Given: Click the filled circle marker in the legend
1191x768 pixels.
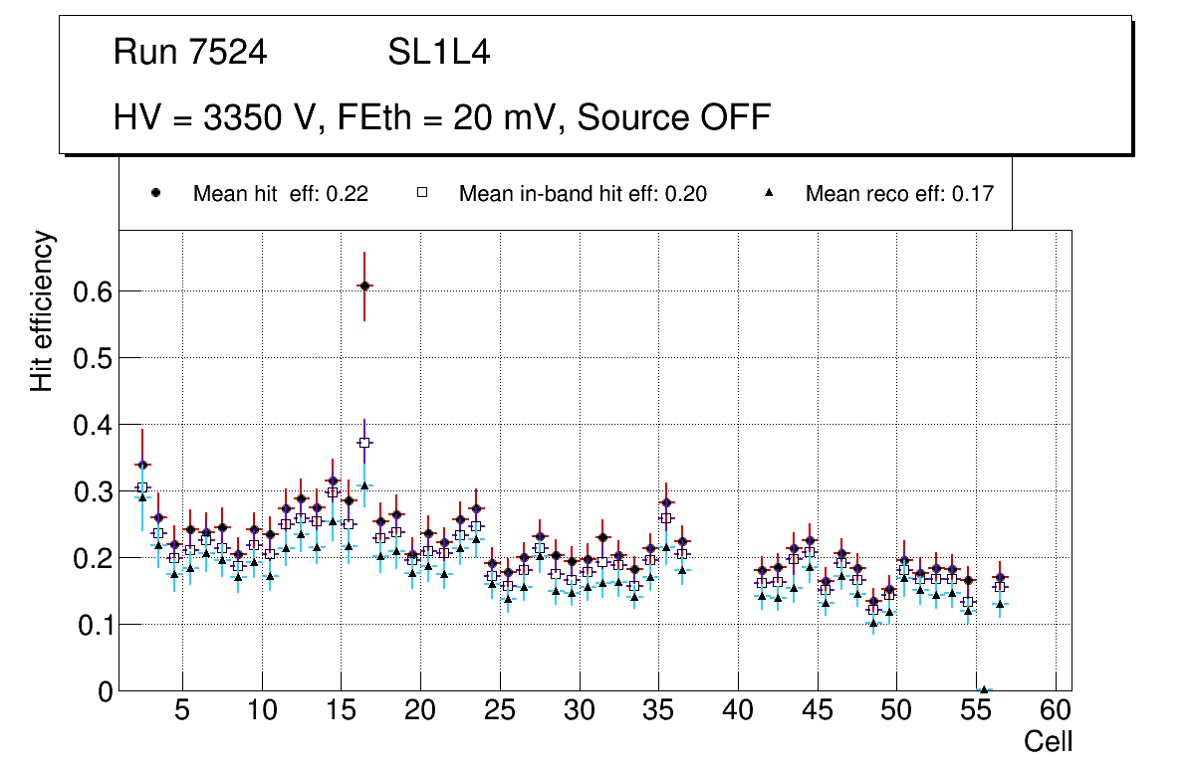Looking at the screenshot, I should tap(156, 193).
